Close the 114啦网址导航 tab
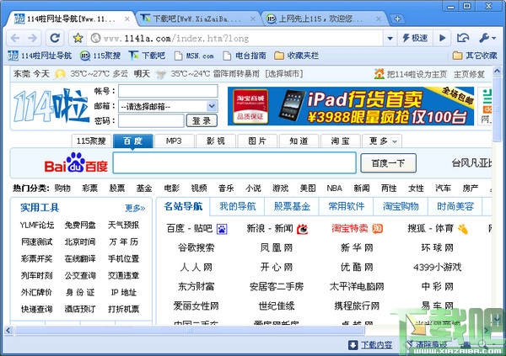 [127, 19]
